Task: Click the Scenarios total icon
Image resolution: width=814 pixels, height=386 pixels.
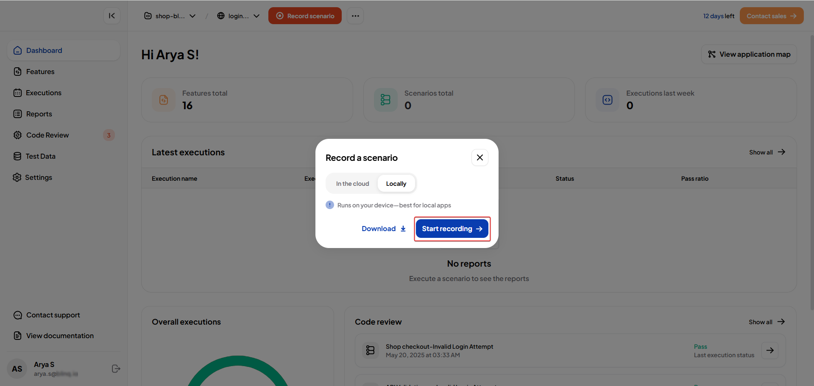Action: [385, 100]
